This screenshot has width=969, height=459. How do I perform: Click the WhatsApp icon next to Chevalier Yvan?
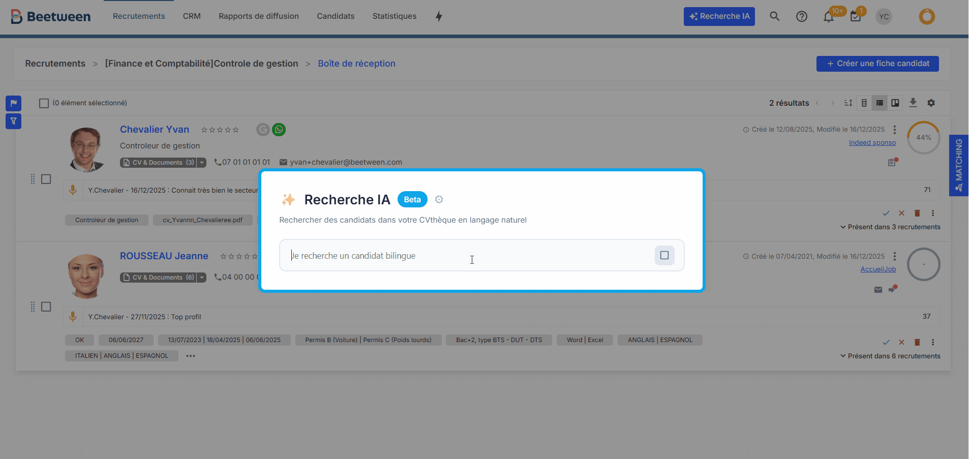pos(279,130)
